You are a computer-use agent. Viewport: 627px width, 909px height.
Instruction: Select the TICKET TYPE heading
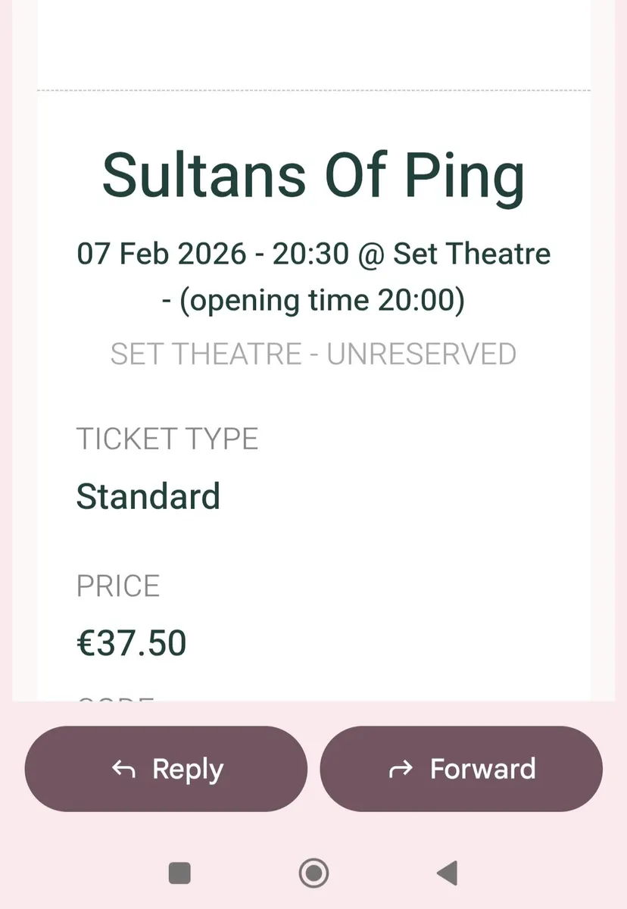pos(167,438)
